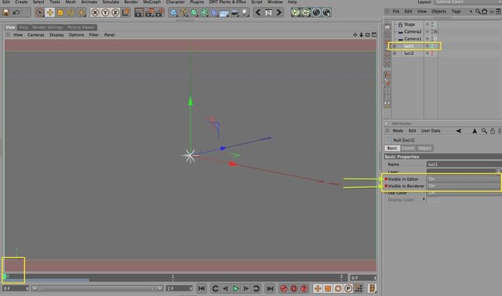The height and width of the screenshot is (296, 502).
Task: Open the Visible in Renderer dropdown
Action: tap(464, 186)
